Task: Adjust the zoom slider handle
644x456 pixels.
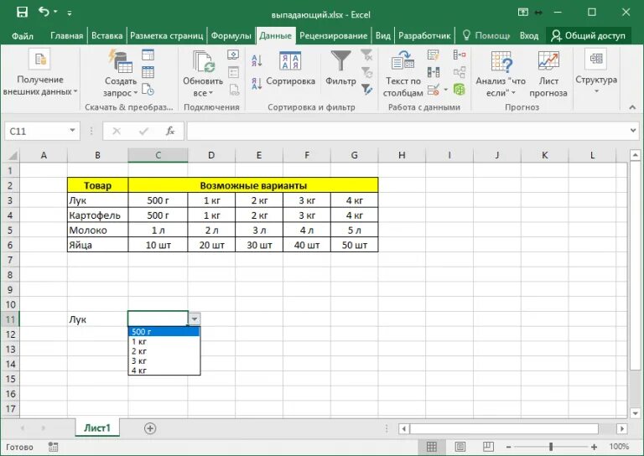Action: 551,447
